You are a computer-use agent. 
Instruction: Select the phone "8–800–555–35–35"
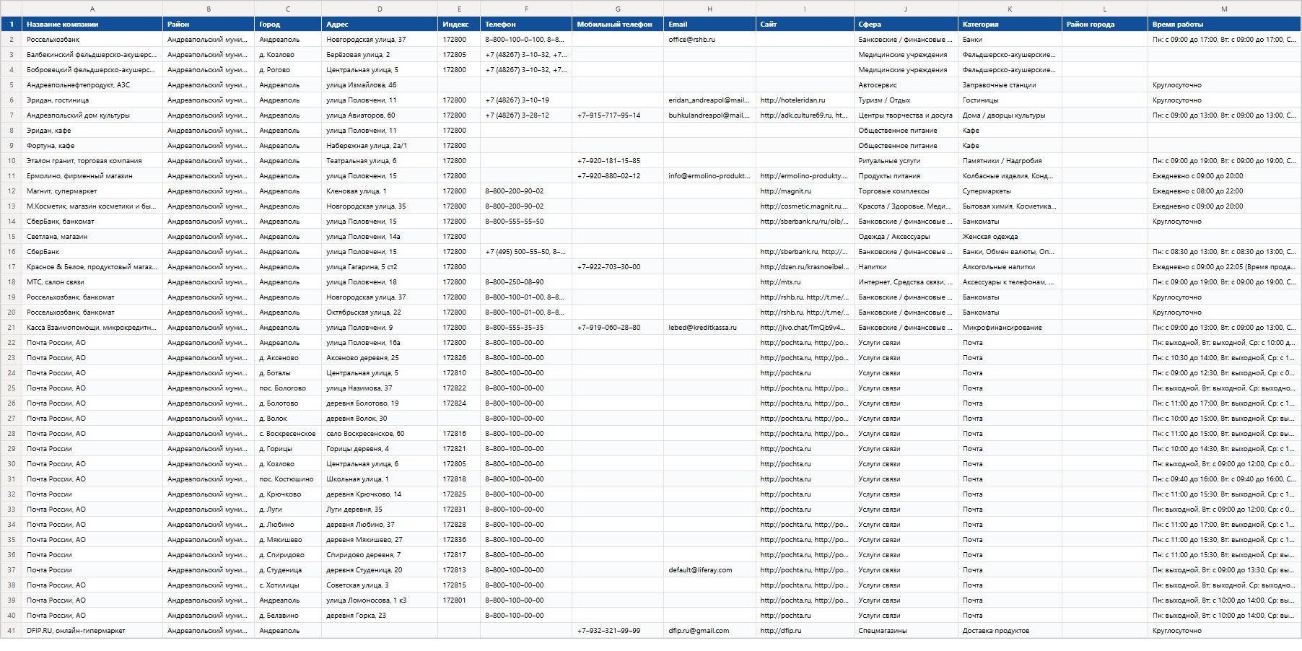point(526,327)
